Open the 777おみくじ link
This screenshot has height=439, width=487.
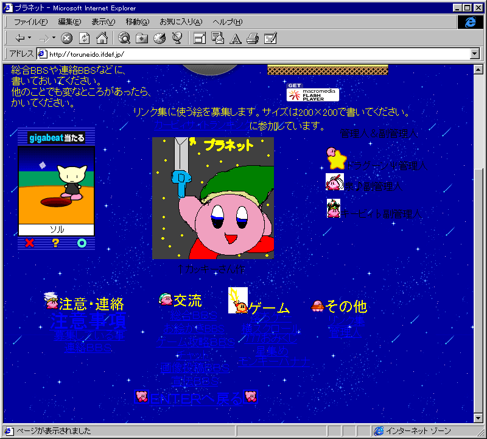pos(271,338)
